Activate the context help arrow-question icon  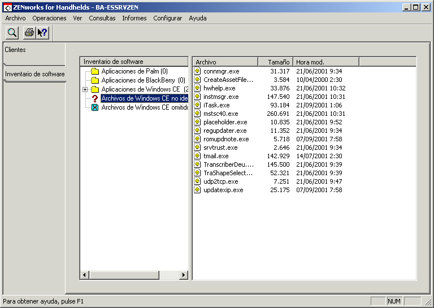coord(42,33)
